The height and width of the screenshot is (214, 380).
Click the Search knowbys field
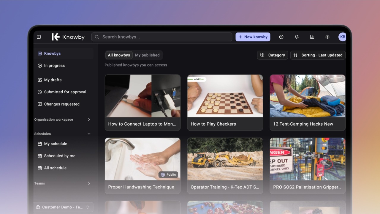[x=162, y=37]
